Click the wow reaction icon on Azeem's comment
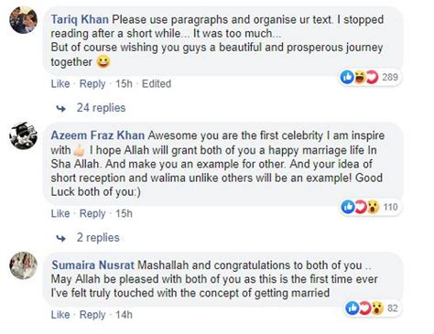The width and height of the screenshot is (434, 334). (x=373, y=207)
